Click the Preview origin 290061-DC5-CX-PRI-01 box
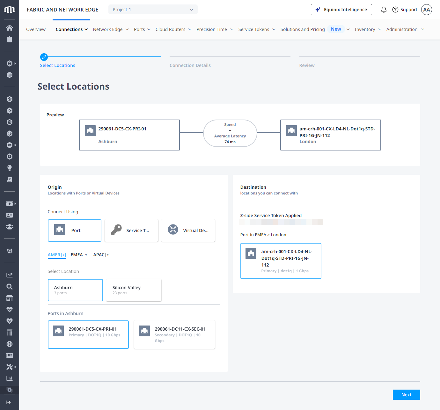The image size is (440, 410). [129, 135]
